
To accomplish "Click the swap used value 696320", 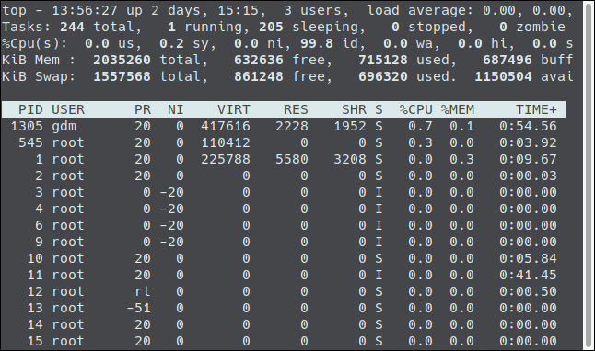I will click(383, 76).
